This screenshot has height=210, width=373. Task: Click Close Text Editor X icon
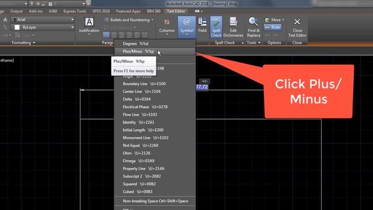pyautogui.click(x=297, y=22)
